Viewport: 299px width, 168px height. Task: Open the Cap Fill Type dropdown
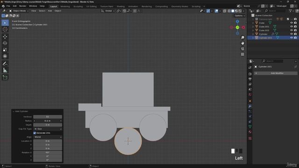coord(48,129)
